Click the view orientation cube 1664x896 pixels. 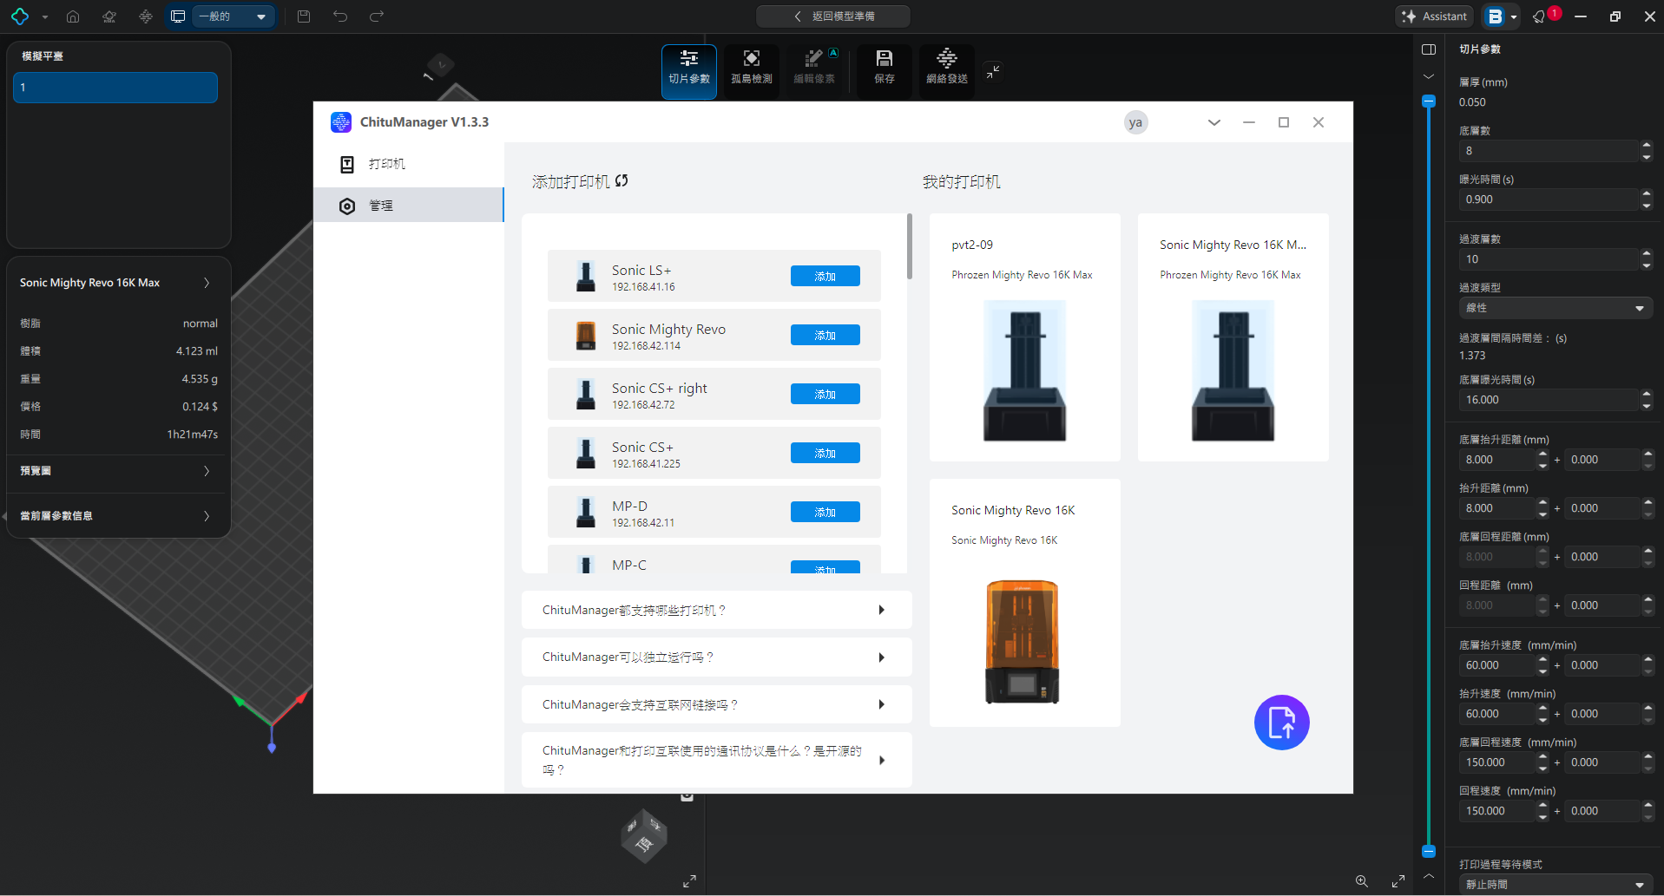click(x=644, y=836)
